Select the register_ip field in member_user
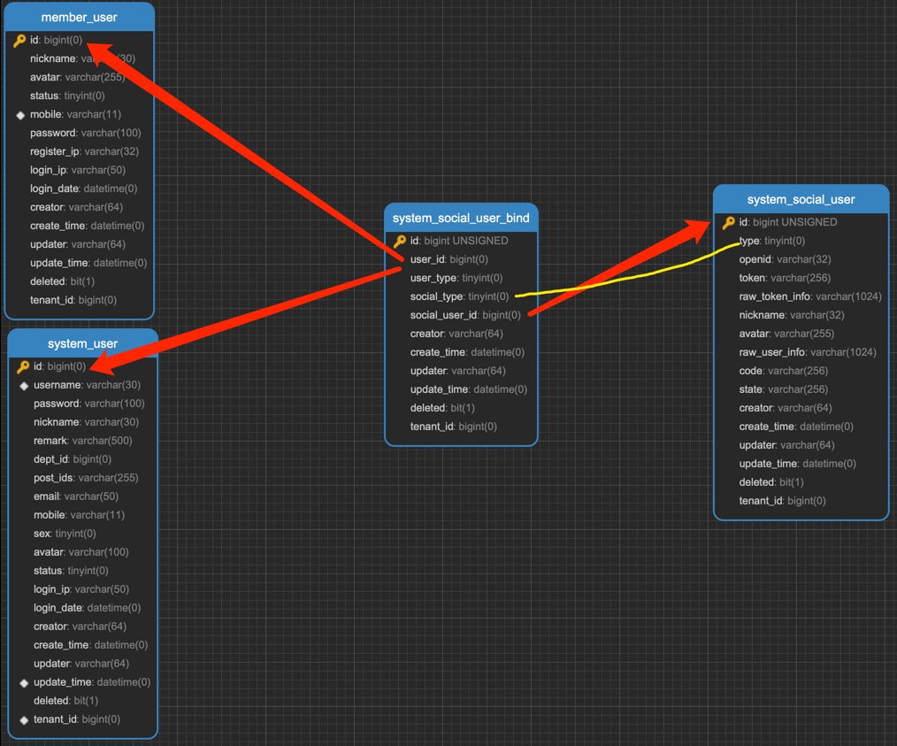 point(84,151)
